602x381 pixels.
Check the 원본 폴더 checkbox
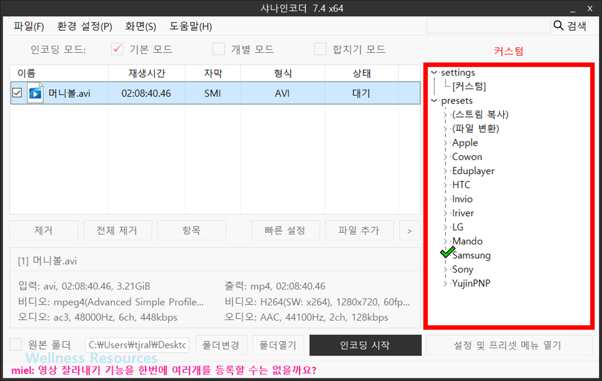(15, 344)
